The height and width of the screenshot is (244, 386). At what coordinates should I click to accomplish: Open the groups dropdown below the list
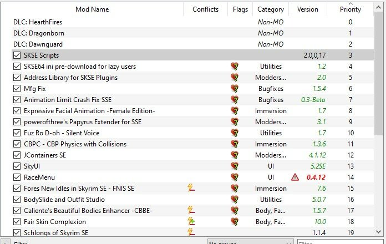pos(250,242)
